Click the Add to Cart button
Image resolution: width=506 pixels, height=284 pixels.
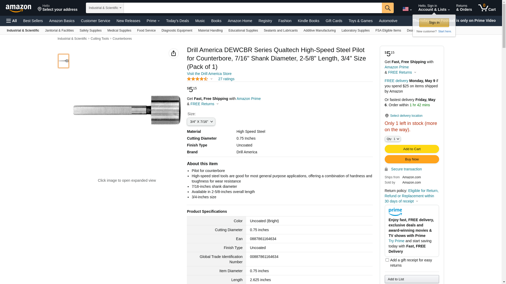click(x=412, y=149)
